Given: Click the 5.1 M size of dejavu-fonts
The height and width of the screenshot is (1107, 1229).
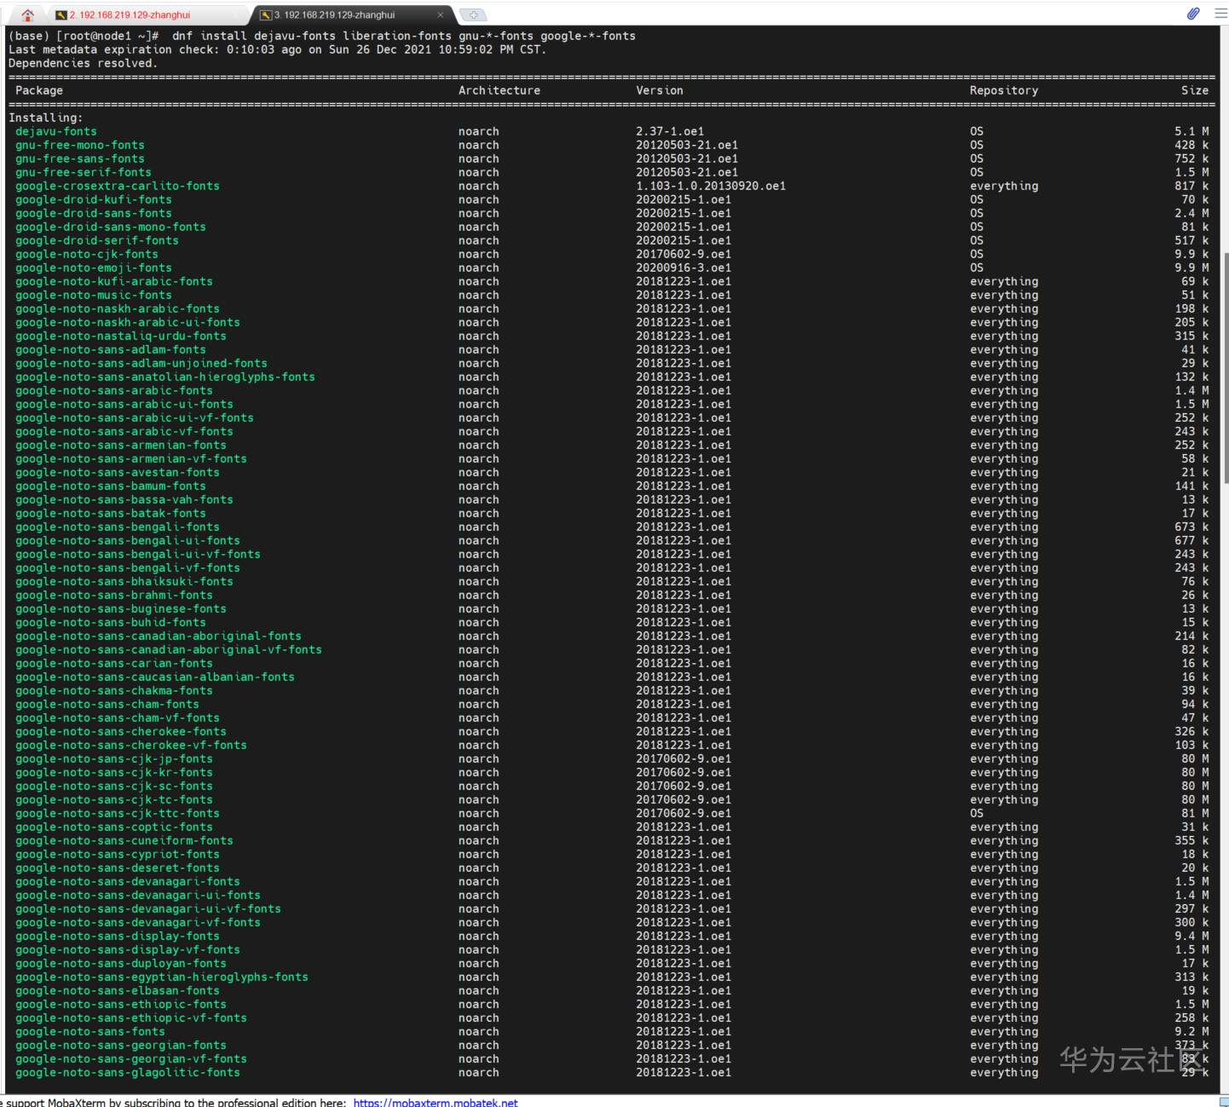Looking at the screenshot, I should [x=1191, y=131].
